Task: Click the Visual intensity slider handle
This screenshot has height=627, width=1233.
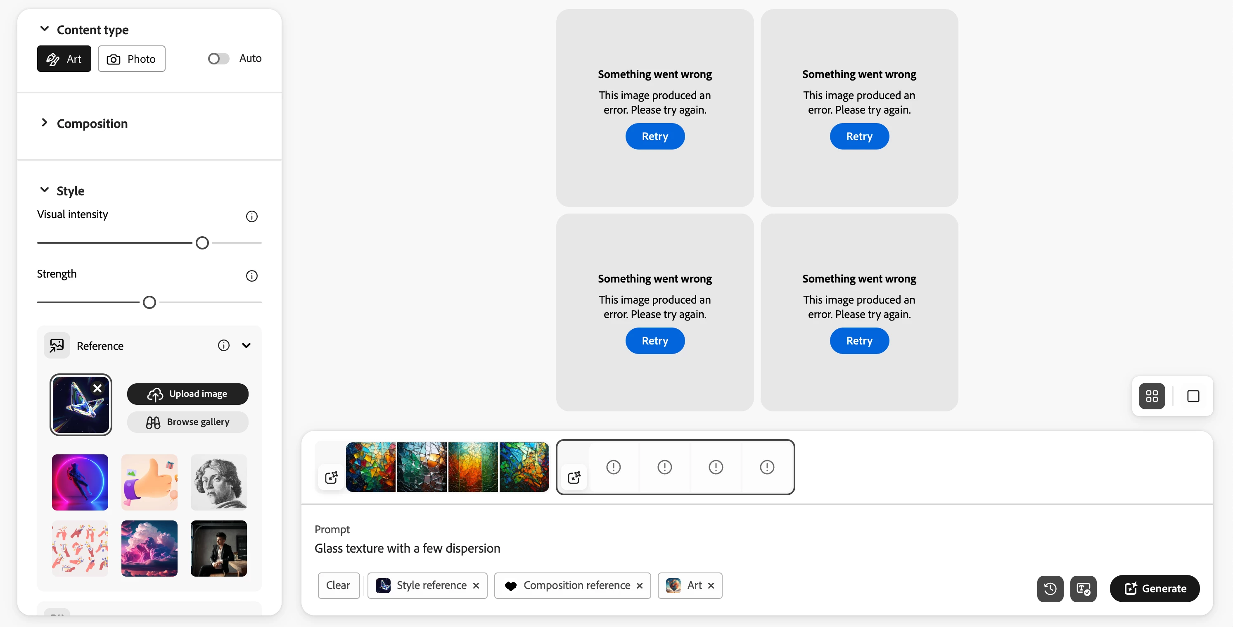Action: 202,243
